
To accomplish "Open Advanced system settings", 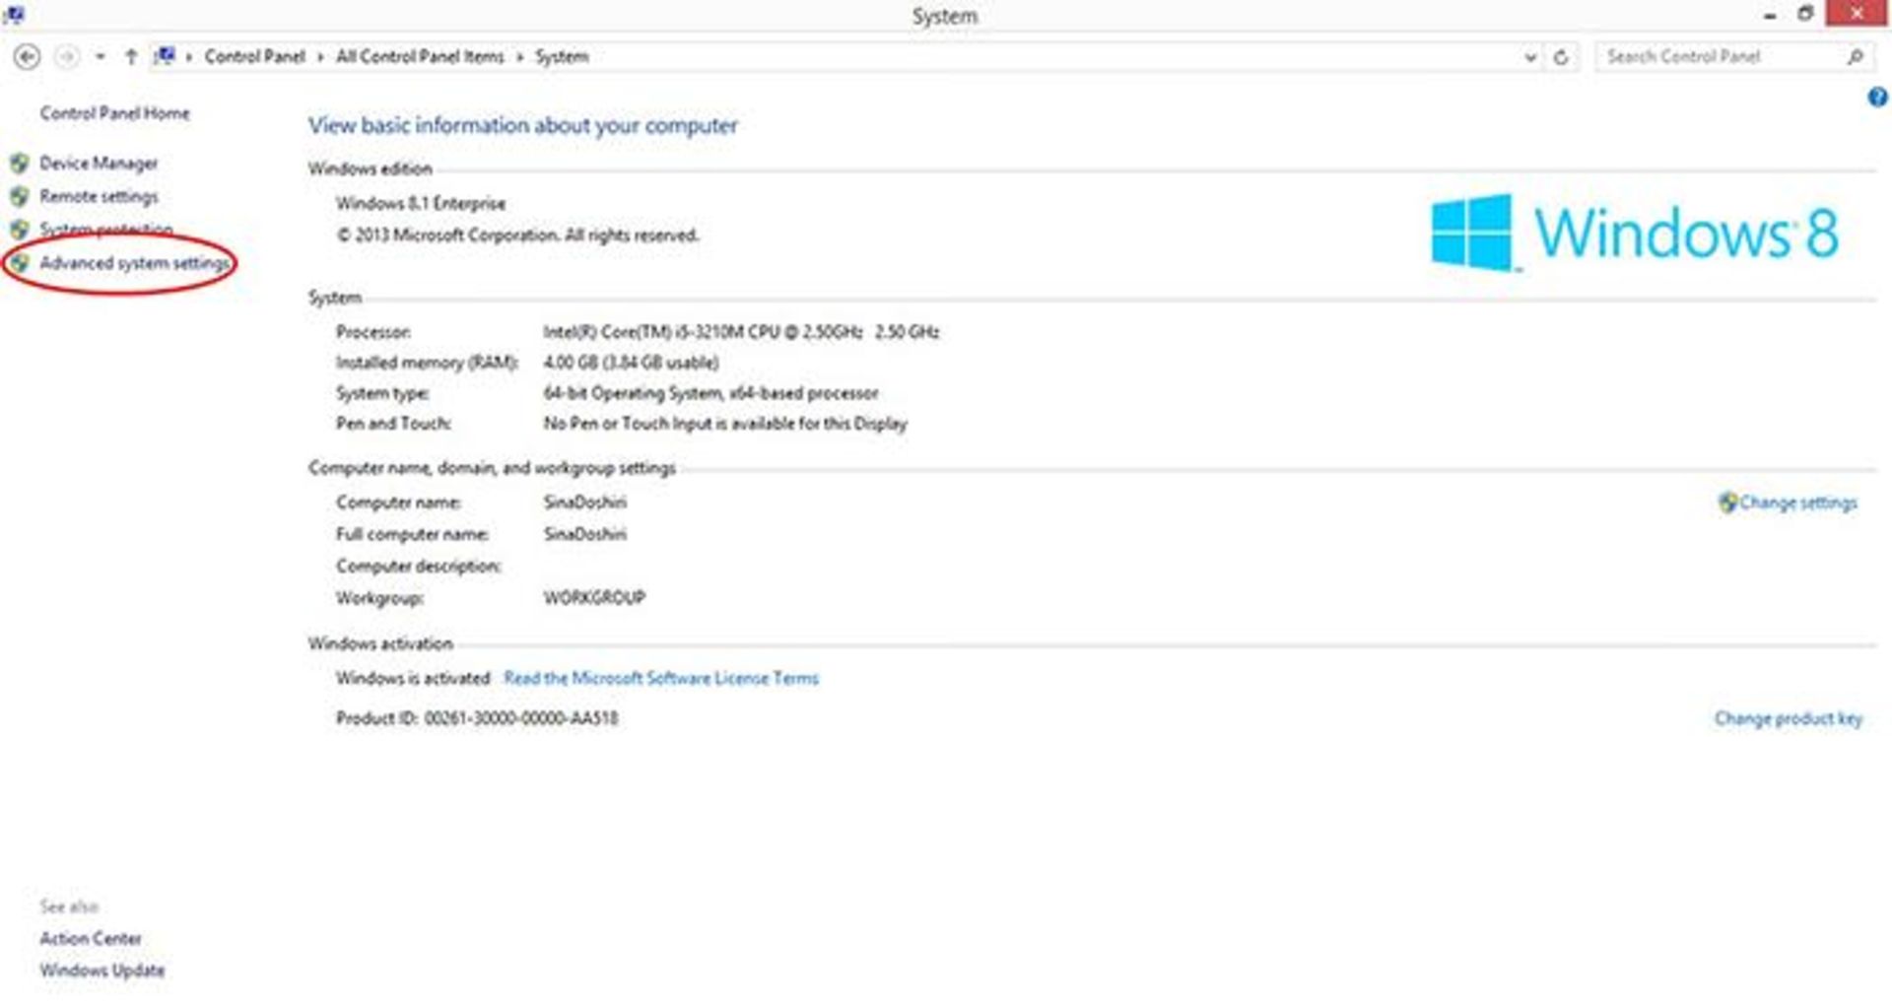I will click(135, 263).
